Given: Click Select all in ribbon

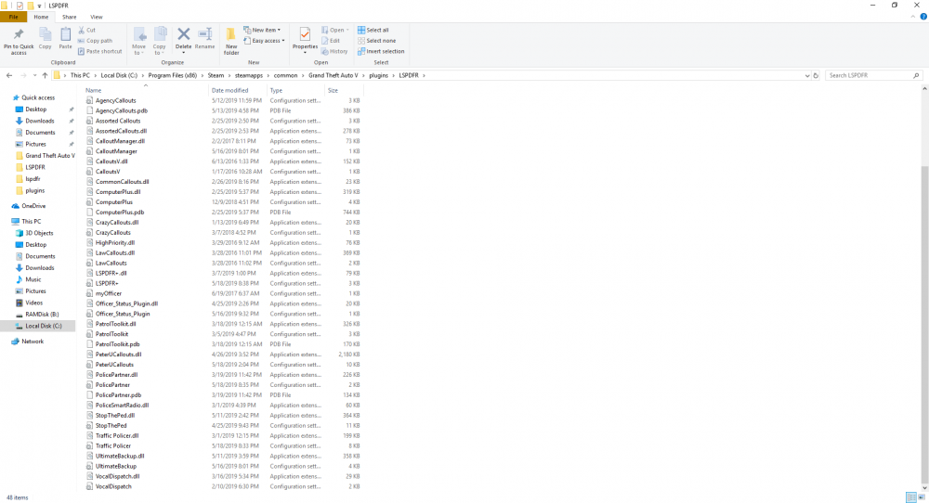Looking at the screenshot, I should [x=373, y=31].
